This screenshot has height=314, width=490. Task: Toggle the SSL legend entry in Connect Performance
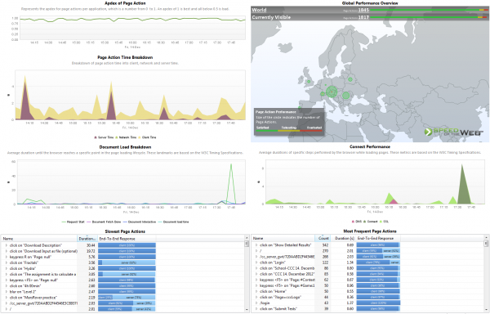click(384, 222)
